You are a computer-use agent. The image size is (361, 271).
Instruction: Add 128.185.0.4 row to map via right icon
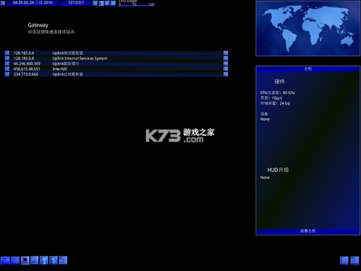[226, 53]
